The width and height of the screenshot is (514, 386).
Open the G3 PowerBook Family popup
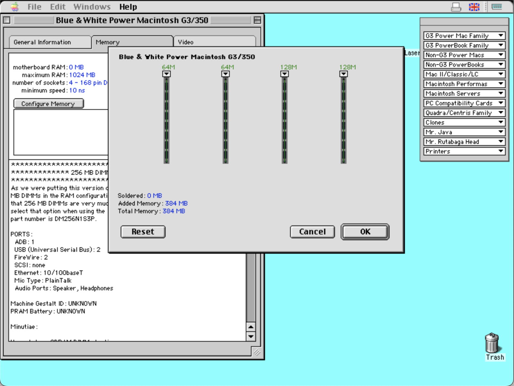coord(464,45)
